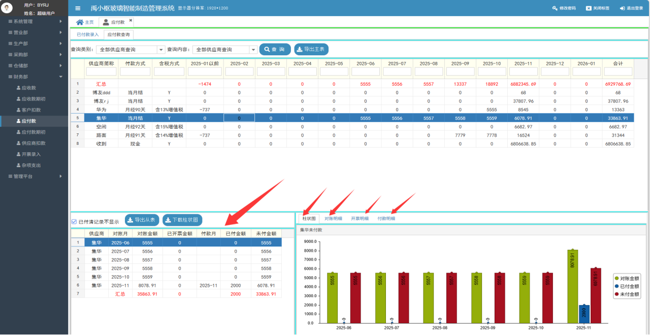
Task: Open the 对账明细 tab
Action: pyautogui.click(x=333, y=218)
